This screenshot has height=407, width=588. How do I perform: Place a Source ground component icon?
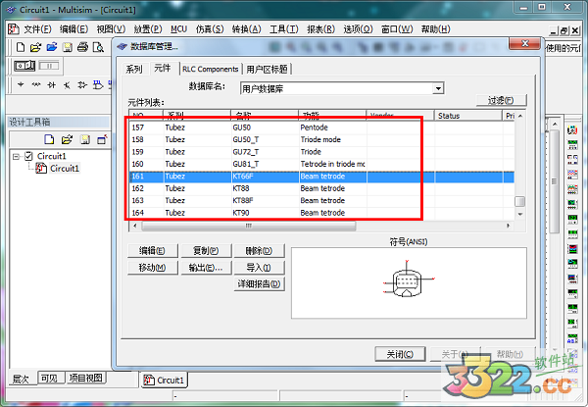21,85
